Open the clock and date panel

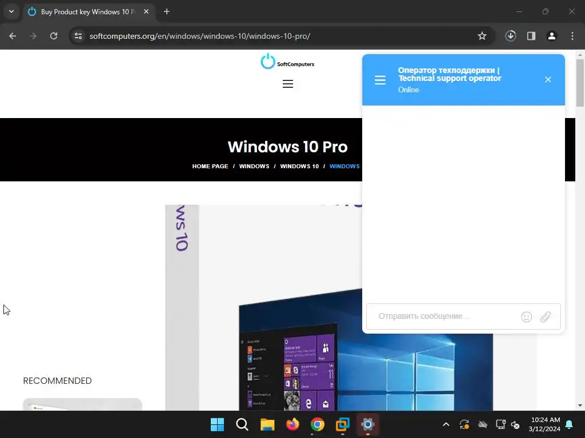point(544,424)
